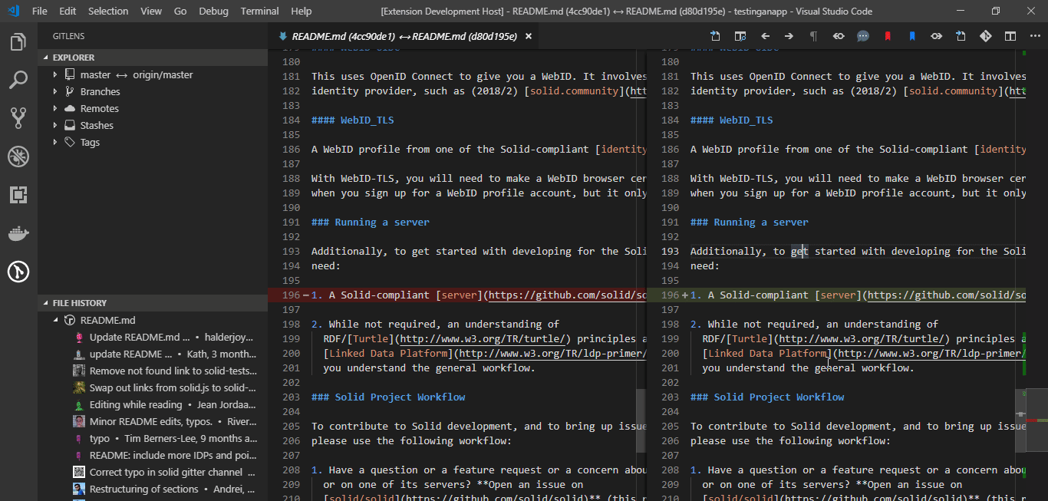1048x501 pixels.
Task: Open the Debug view in activity bar
Action: [x=18, y=157]
